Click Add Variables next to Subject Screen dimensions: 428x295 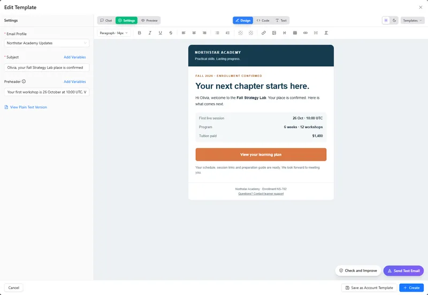75,57
